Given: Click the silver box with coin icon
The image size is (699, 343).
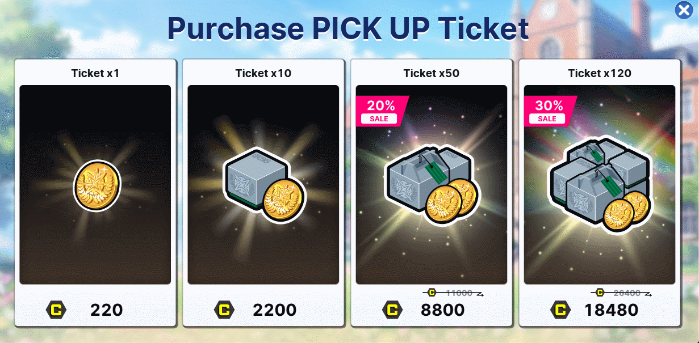Looking at the screenshot, I should tap(263, 185).
